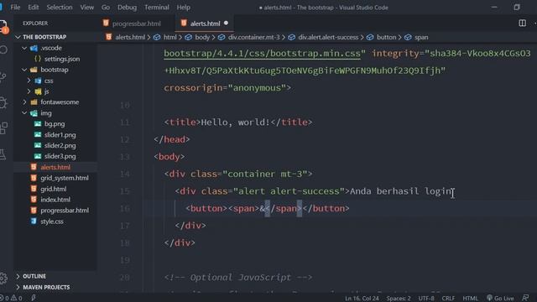The width and height of the screenshot is (537, 302).
Task: Open the View menu
Action: pyautogui.click(x=86, y=8)
